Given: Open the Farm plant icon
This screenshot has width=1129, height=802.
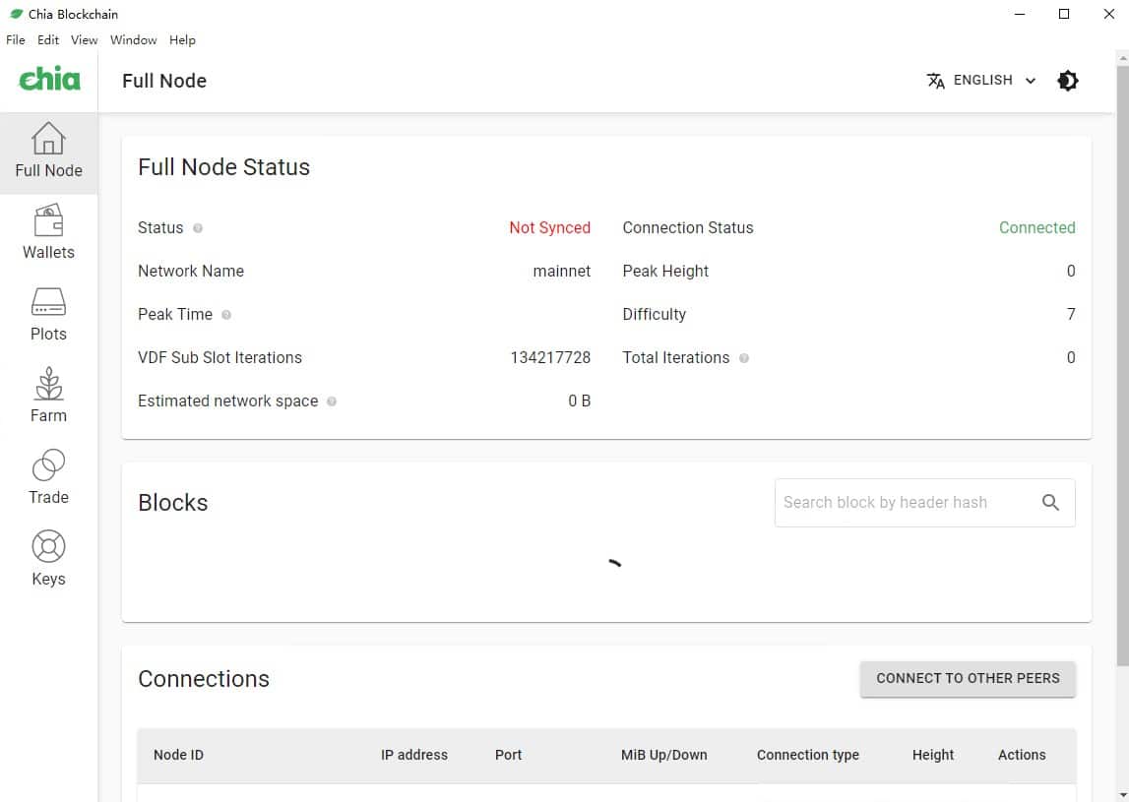Looking at the screenshot, I should tap(48, 384).
